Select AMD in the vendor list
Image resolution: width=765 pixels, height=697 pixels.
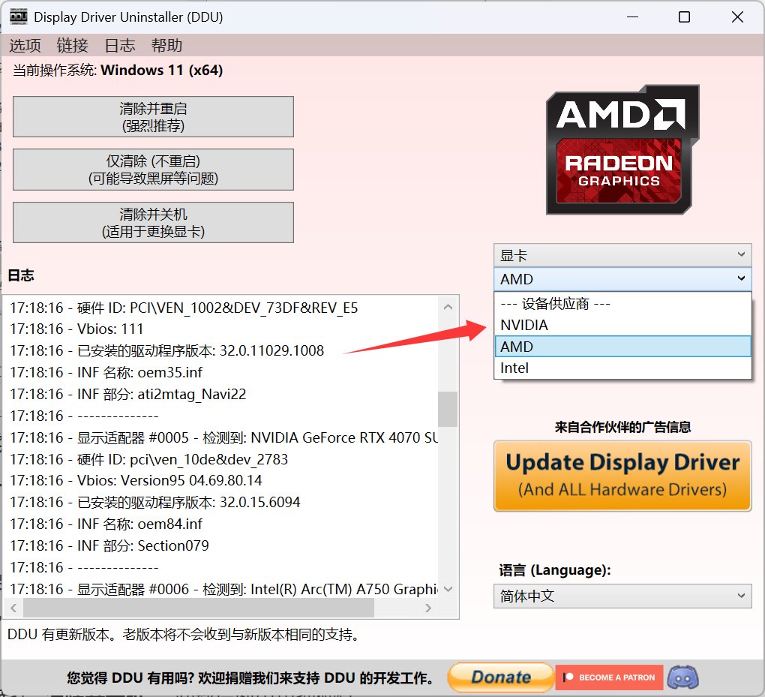(x=622, y=347)
